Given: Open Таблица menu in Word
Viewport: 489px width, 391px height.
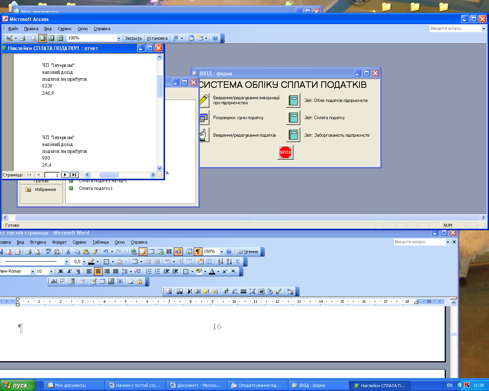Looking at the screenshot, I should 100,242.
